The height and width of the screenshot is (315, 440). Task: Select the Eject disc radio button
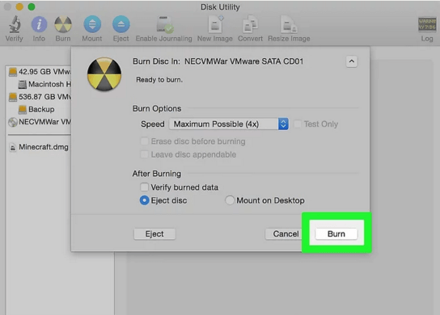point(144,200)
